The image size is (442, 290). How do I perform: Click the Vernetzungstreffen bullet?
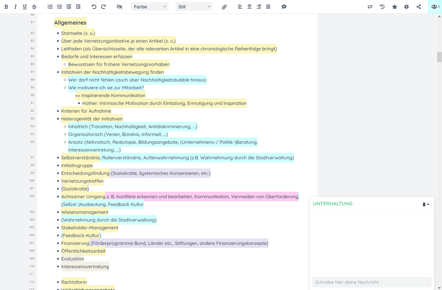pos(82,181)
